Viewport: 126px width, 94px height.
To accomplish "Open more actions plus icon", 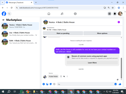I will [44, 84].
